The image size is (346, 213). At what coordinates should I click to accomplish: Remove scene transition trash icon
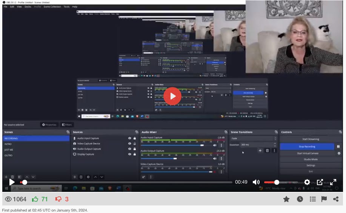[x=267, y=150]
